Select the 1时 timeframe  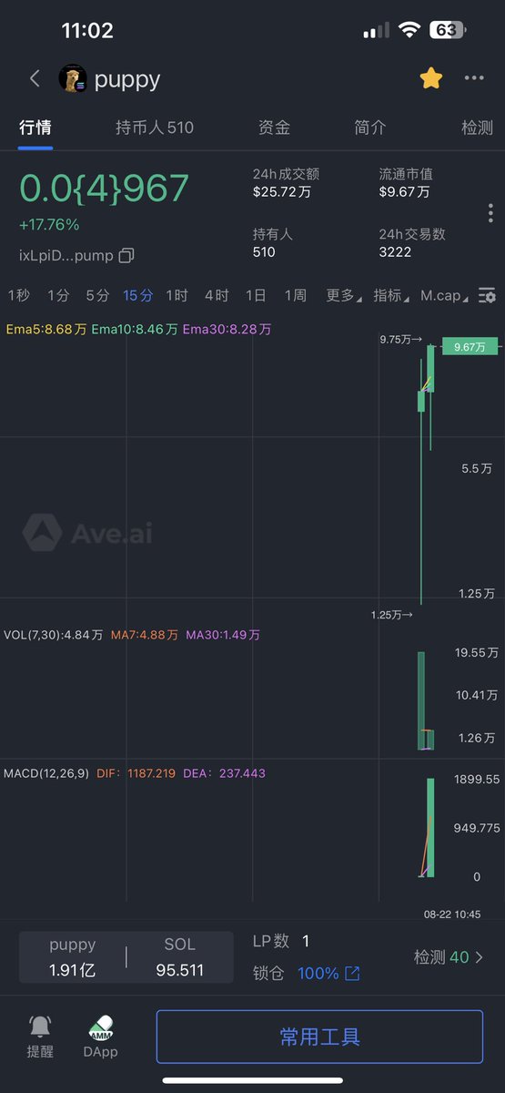(177, 295)
